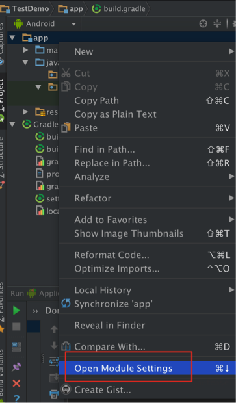Click the 'set' gradle file icon
Screen dimensions: 236x403
coord(40,198)
